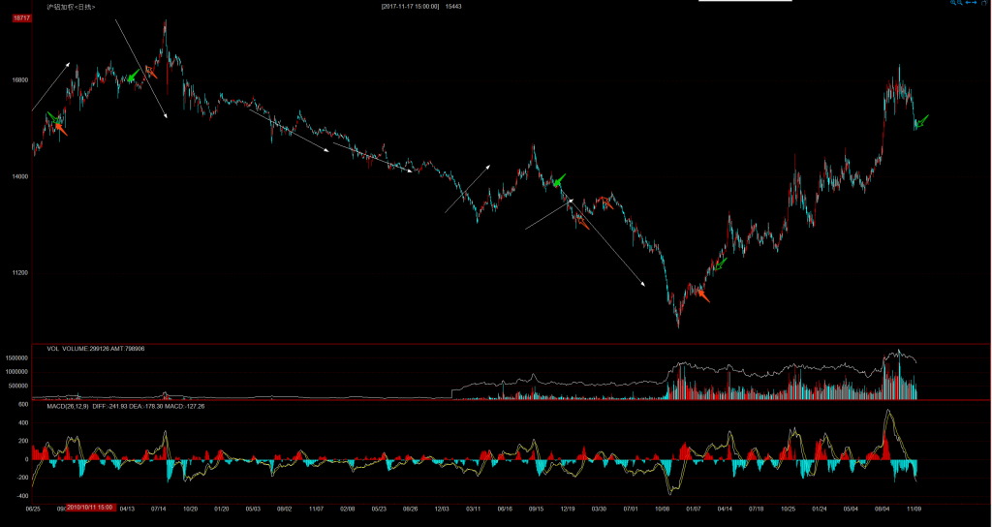Viewport: 992px width, 527px height.
Task: Click the 1500000 volume axis label
Action: [x=19, y=357]
